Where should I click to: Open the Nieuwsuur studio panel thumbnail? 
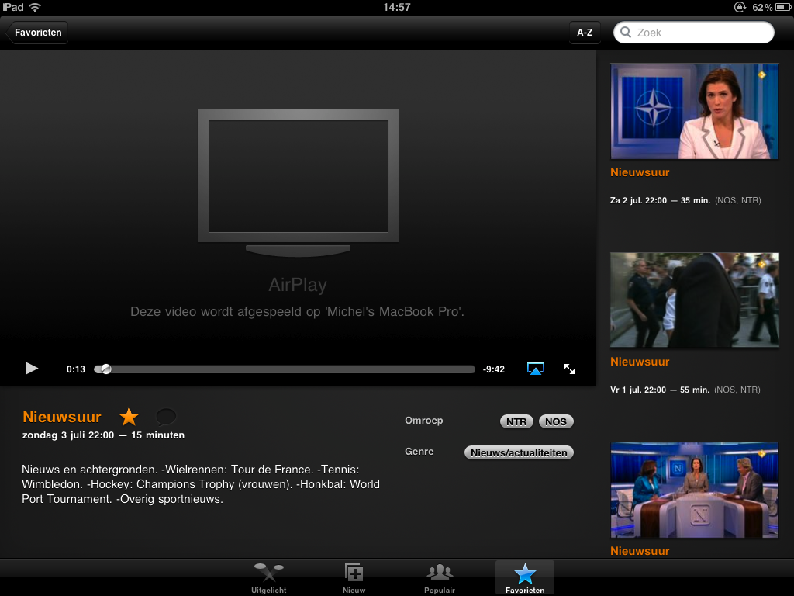tap(694, 490)
